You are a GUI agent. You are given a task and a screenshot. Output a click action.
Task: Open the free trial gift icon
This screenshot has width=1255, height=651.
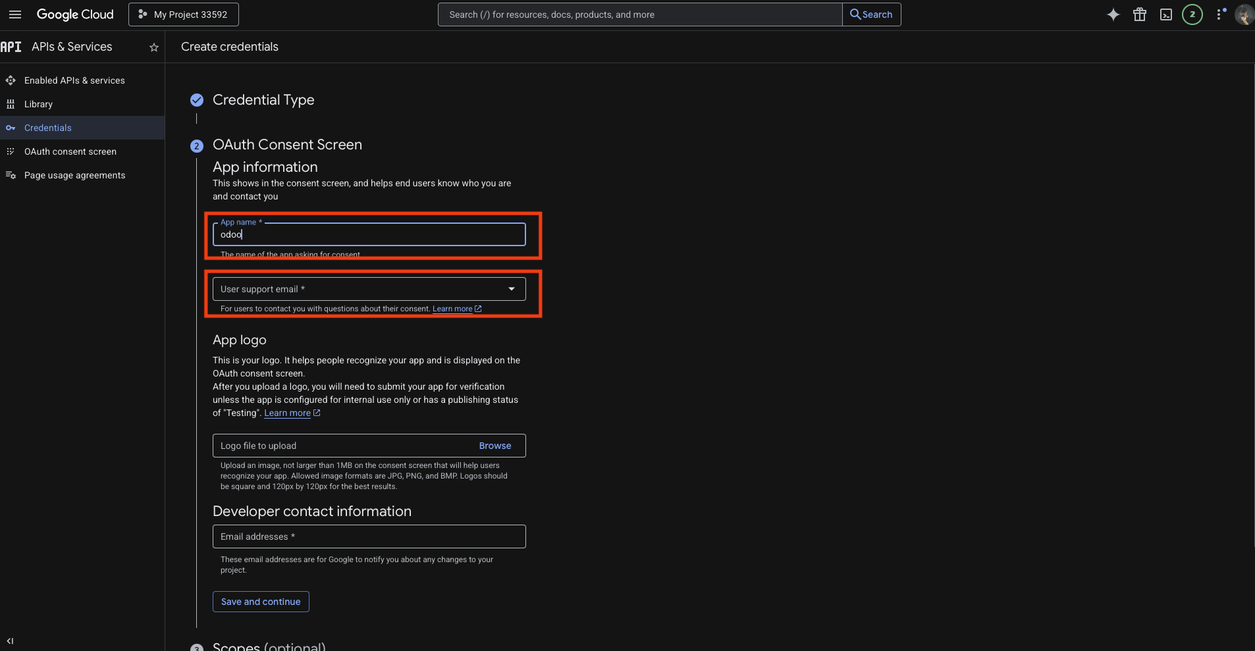(x=1139, y=14)
